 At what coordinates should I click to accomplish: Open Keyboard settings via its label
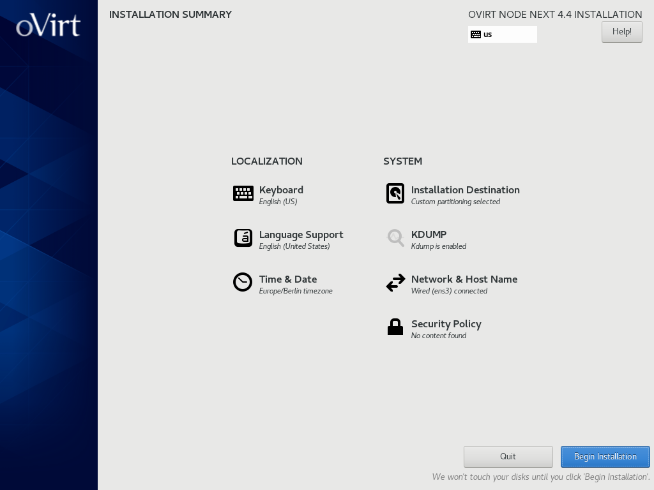[281, 190]
